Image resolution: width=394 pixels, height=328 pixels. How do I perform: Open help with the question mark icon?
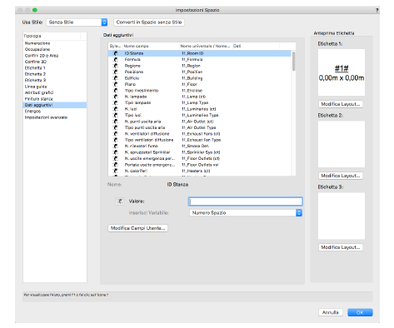(x=377, y=10)
